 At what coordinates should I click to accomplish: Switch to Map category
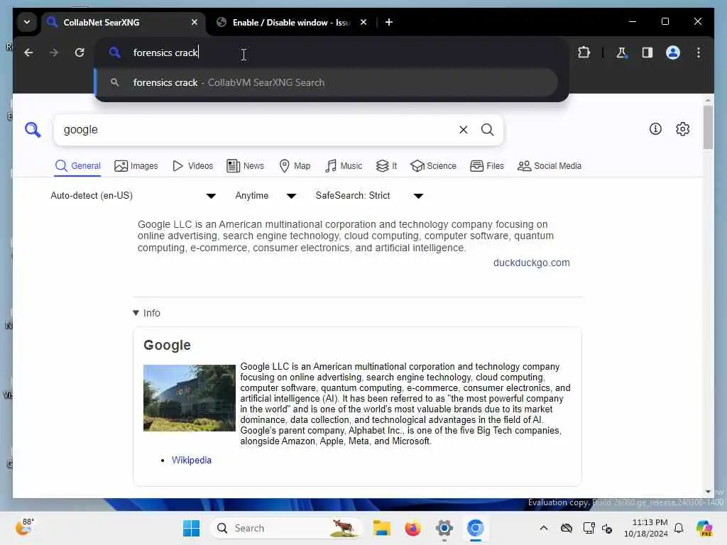click(x=295, y=166)
